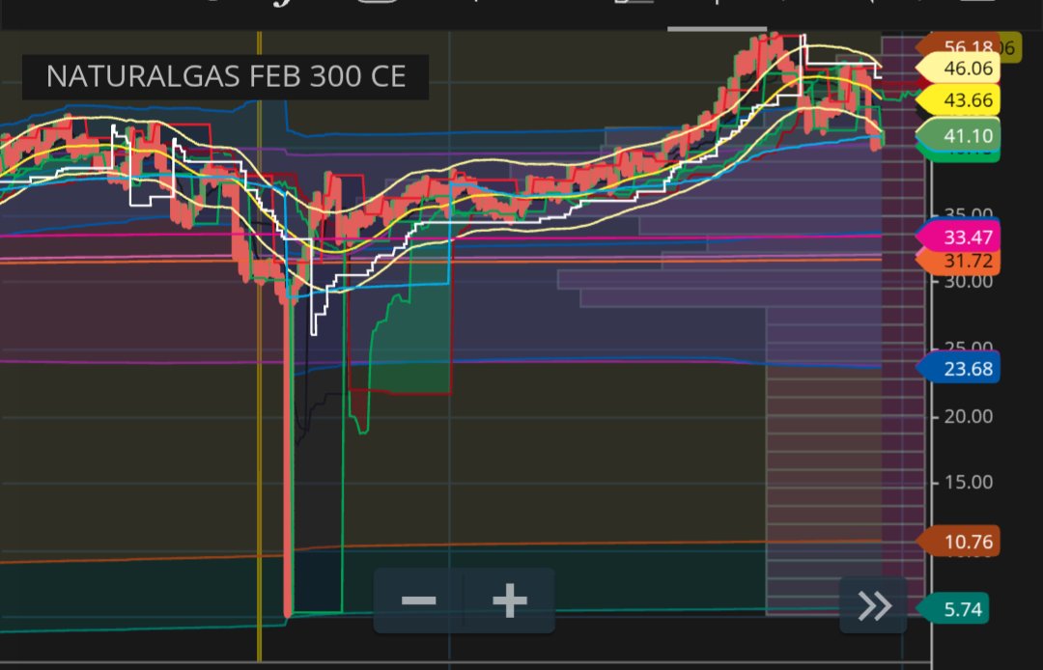The height and width of the screenshot is (670, 1043).
Task: Click the yellow 43.66 price label
Action: tap(958, 99)
